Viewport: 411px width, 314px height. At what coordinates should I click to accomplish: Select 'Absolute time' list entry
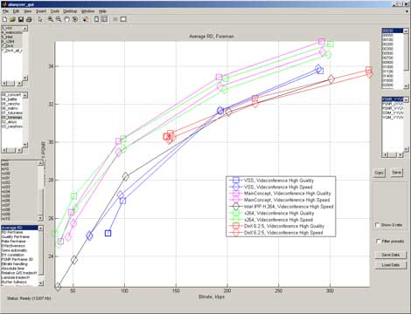[x=19, y=269]
